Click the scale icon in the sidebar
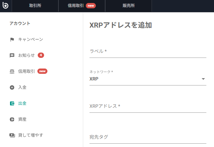 pos(12,72)
